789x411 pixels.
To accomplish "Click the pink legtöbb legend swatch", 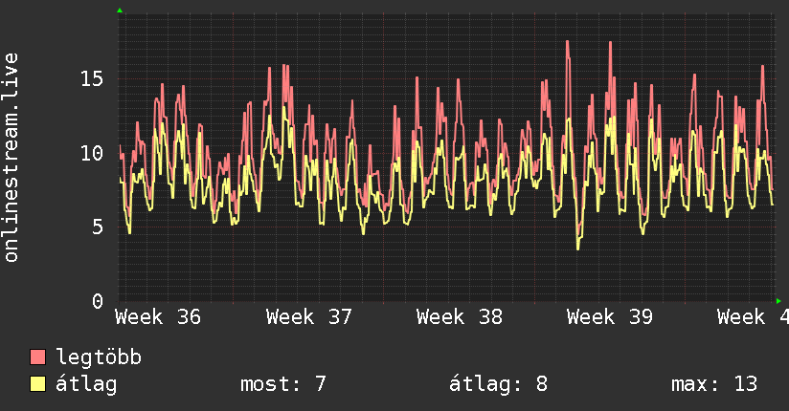I will (37, 357).
